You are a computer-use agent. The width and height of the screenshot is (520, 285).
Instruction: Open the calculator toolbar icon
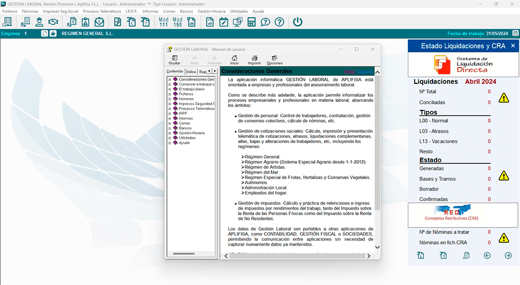[252, 22]
